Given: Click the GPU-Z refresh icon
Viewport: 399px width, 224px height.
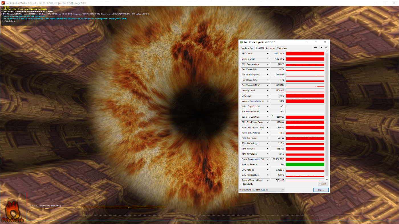Looking at the screenshot, I should pos(321,47).
